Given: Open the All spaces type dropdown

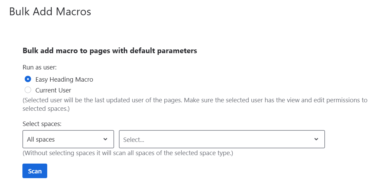Looking at the screenshot, I should [68, 139].
